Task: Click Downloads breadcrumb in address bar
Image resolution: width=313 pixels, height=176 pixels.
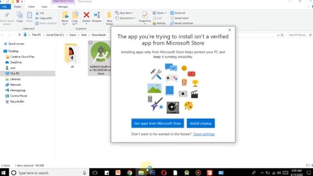Action: [x=99, y=35]
